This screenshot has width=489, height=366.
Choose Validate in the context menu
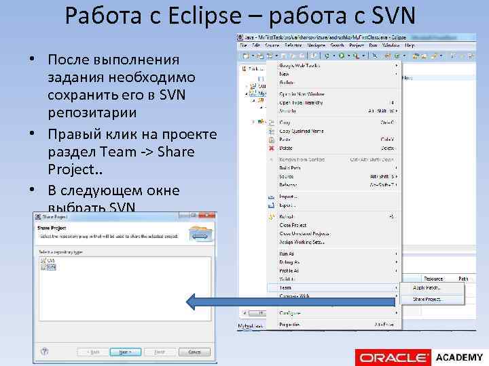[x=333, y=279]
